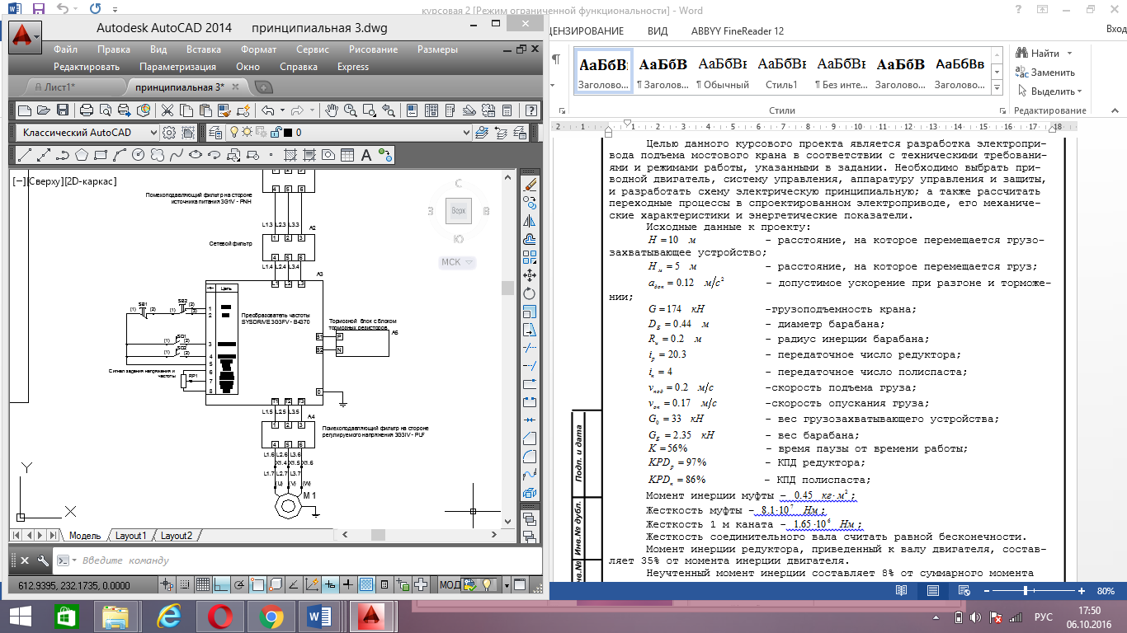Toggle Object Snap in status bar
Screen dimensions: 1127x633
tap(257, 585)
